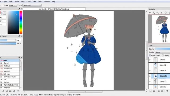Adjust the layer Opacity slider

coord(162,49)
